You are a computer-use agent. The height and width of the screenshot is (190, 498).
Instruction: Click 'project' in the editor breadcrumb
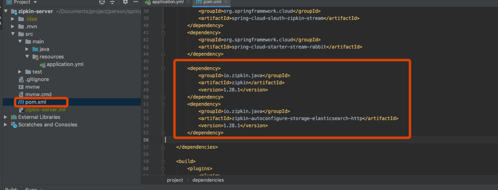click(175, 180)
